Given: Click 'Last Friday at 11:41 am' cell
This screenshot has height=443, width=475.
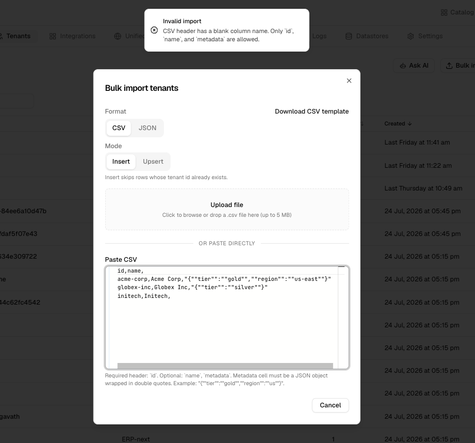Looking at the screenshot, I should tap(417, 143).
